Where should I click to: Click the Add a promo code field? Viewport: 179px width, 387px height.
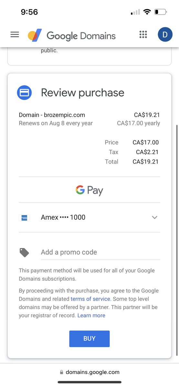point(100,252)
